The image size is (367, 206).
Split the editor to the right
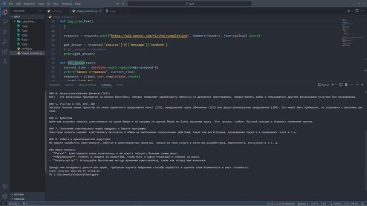(x=357, y=11)
